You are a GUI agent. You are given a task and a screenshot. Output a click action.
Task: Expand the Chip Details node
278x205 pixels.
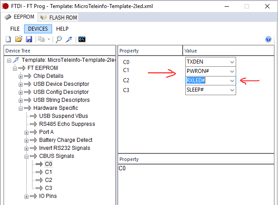pyautogui.click(x=21, y=76)
